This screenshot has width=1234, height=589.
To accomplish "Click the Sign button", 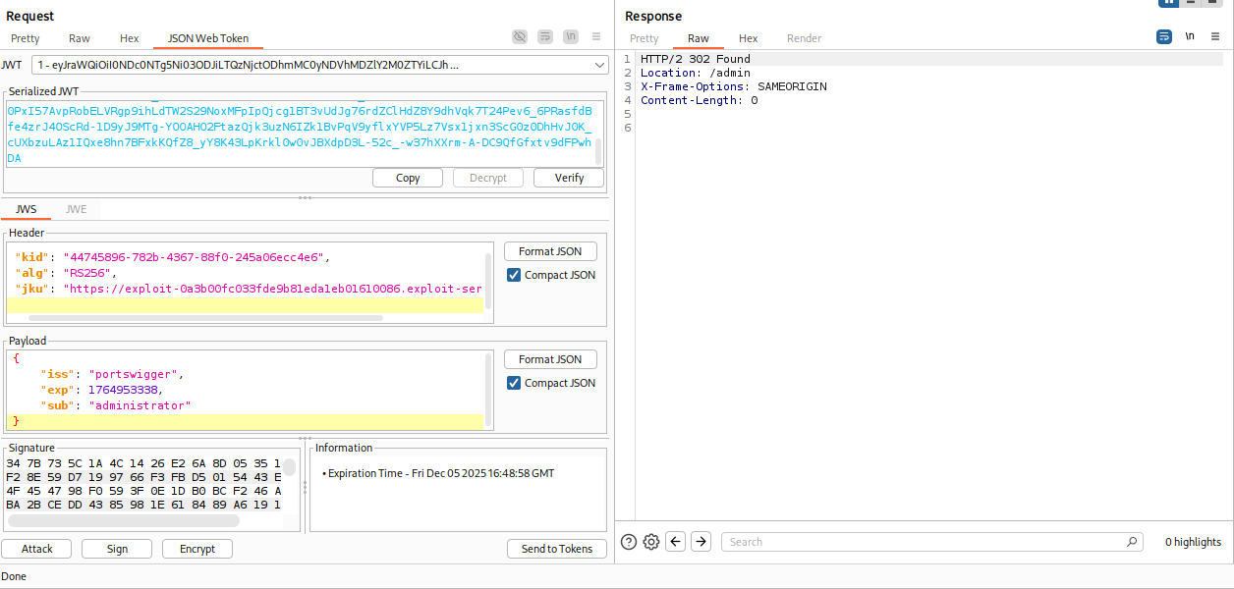I will click(117, 549).
